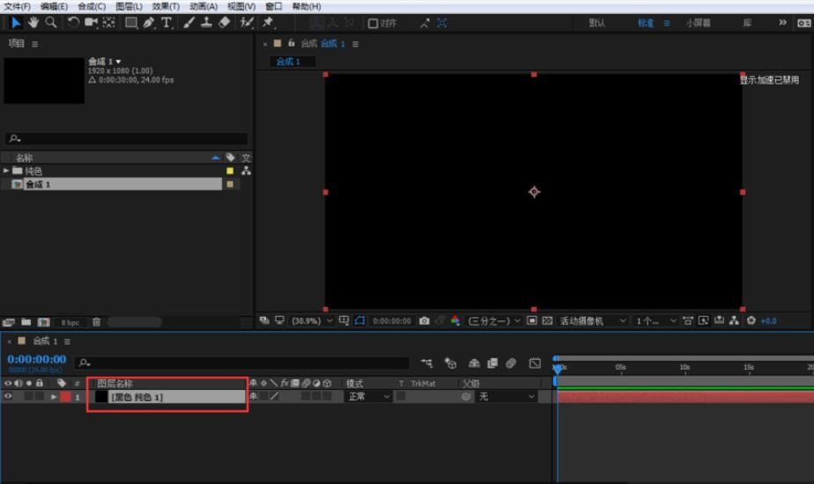Viewport: 814px width, 484px height.
Task: Select the Pen tool
Action: (149, 22)
